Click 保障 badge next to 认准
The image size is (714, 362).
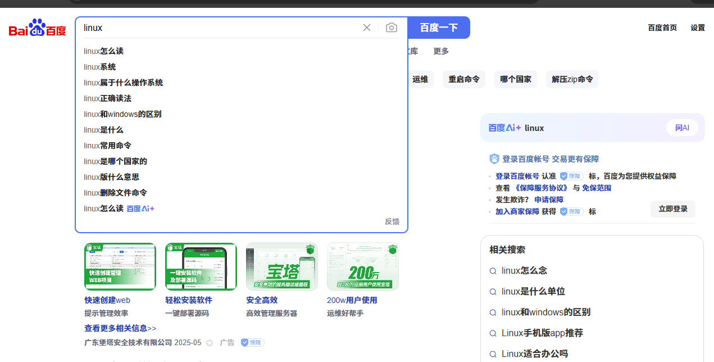[572, 176]
